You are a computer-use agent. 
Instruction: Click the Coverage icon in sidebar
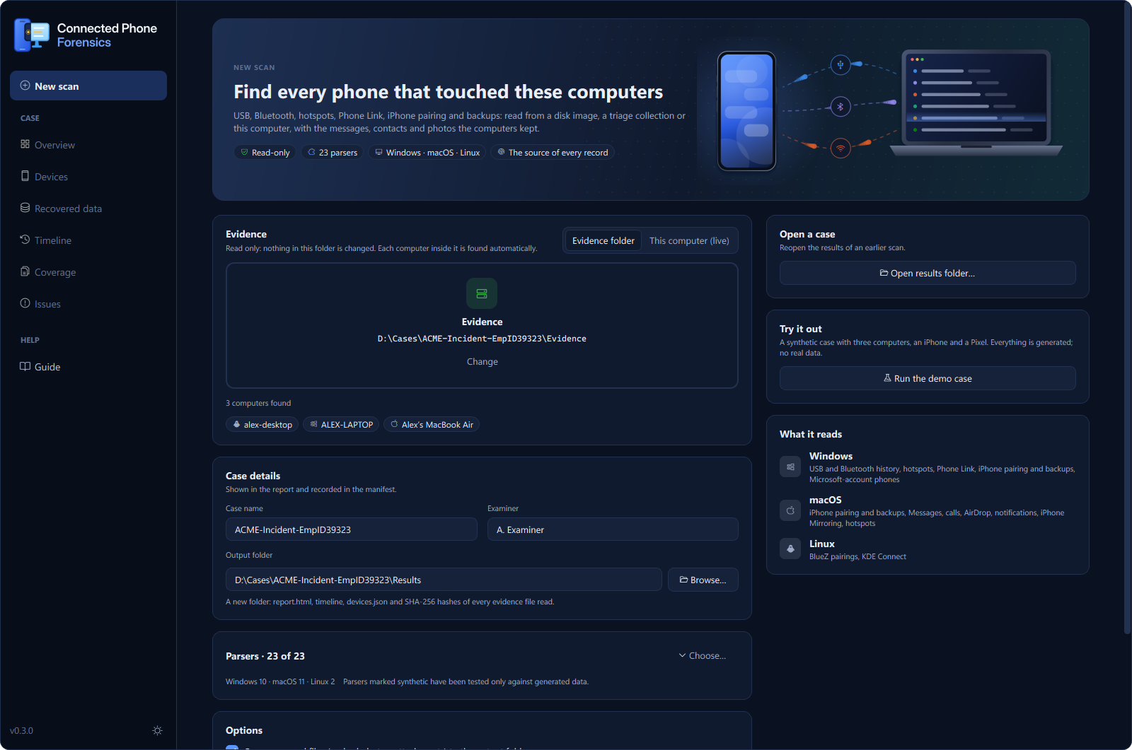click(25, 271)
